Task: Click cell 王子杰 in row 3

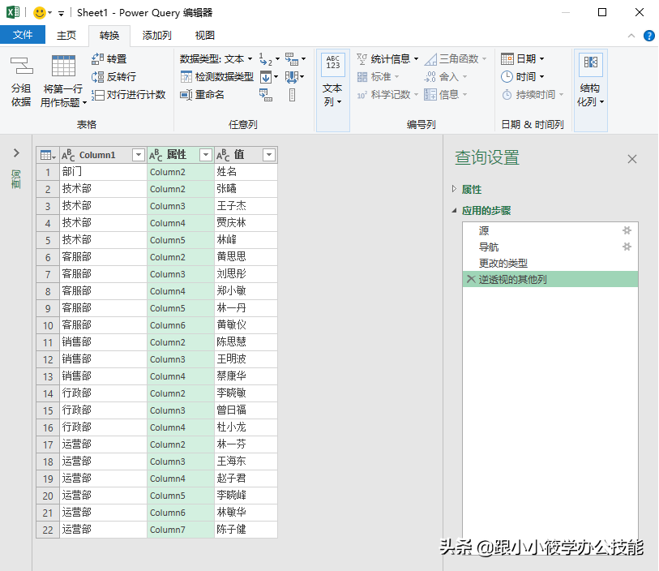Action: pos(246,206)
